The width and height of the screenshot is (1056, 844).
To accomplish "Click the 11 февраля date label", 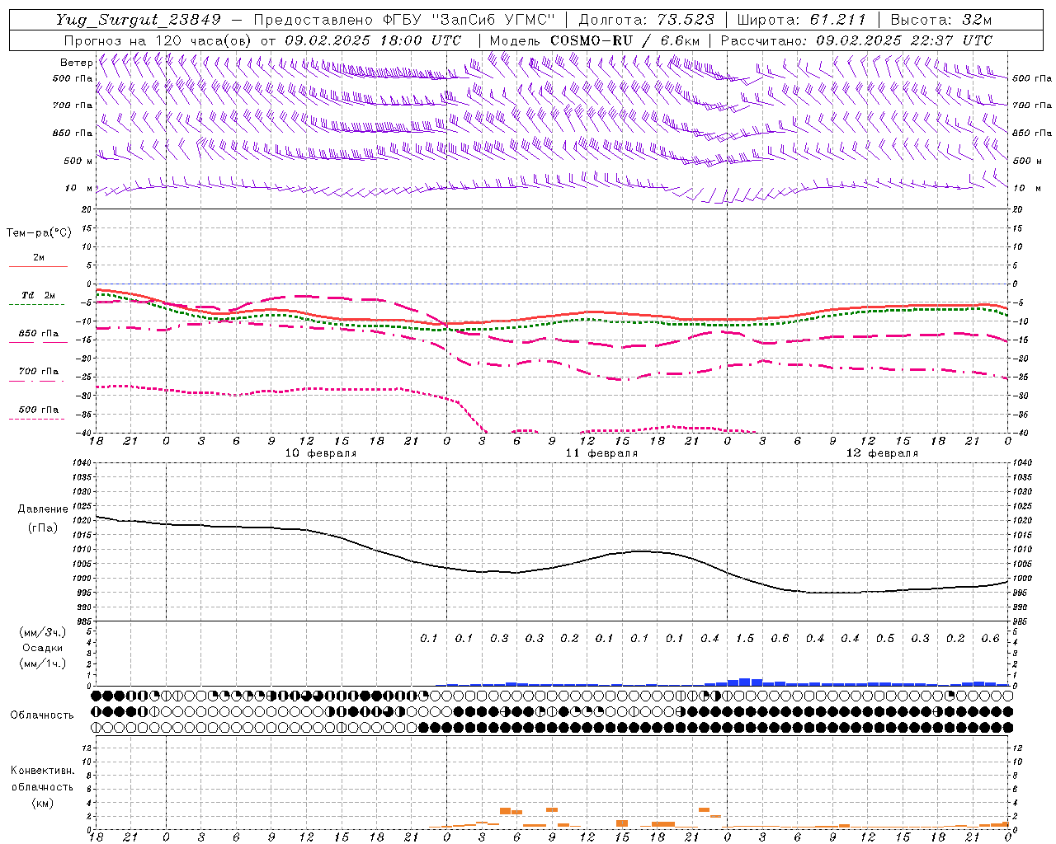I will pos(601,453).
